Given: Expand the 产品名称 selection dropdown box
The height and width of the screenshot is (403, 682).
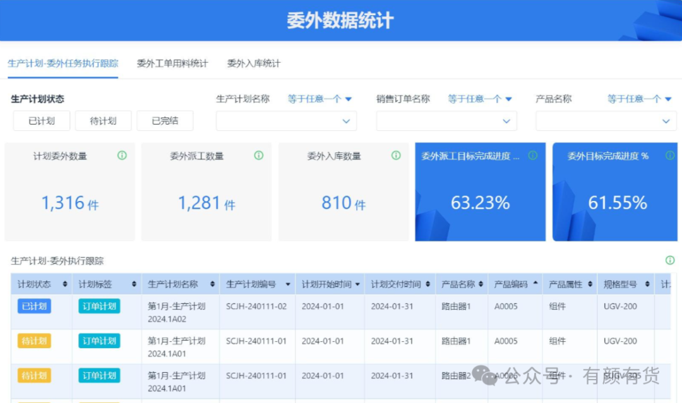Looking at the screenshot, I should pyautogui.click(x=606, y=121).
